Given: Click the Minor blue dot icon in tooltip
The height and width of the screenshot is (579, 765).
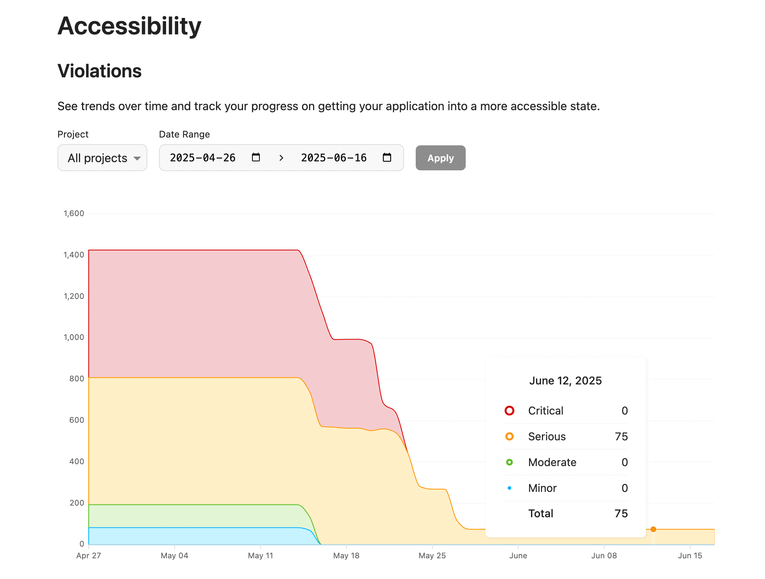Looking at the screenshot, I should pyautogui.click(x=509, y=488).
